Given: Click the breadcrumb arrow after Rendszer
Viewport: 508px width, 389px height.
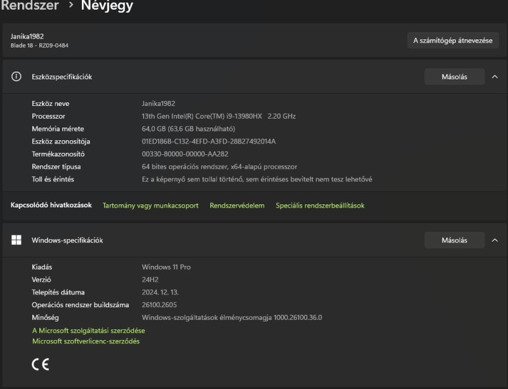Looking at the screenshot, I should pyautogui.click(x=70, y=5).
